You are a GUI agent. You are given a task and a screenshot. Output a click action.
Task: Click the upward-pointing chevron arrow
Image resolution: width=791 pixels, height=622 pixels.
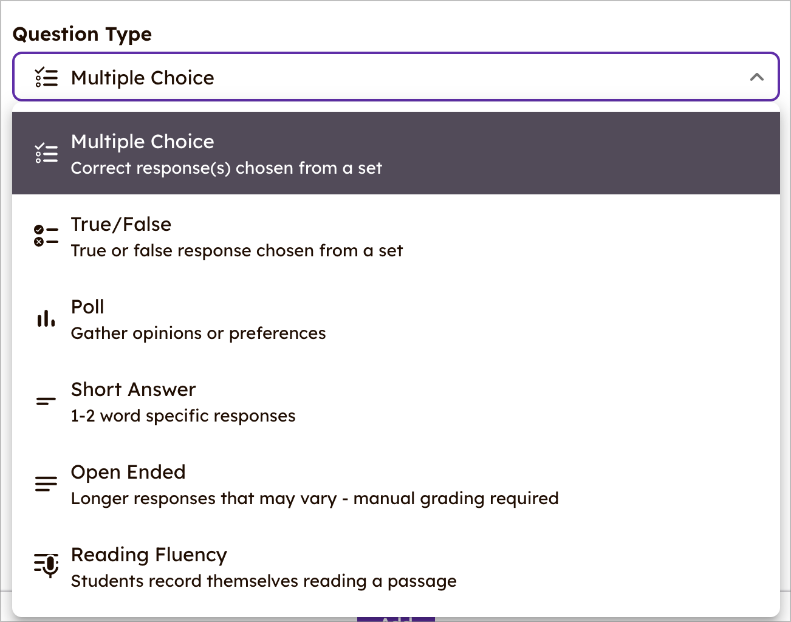click(757, 77)
